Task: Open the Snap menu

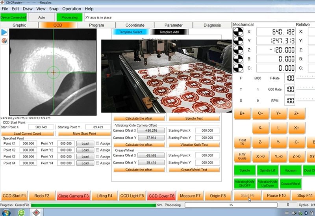Action: point(54,9)
